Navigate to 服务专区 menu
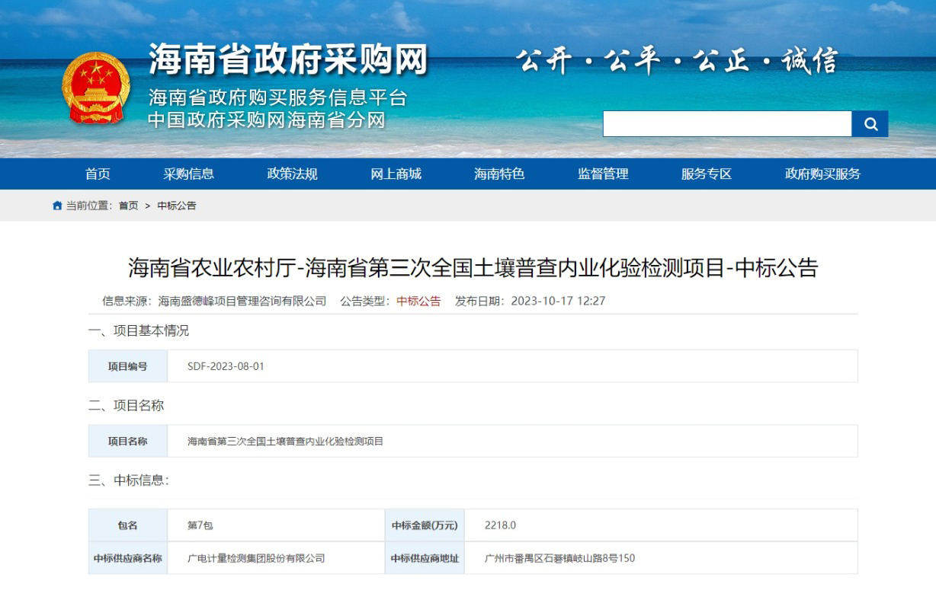This screenshot has width=936, height=590. click(707, 174)
